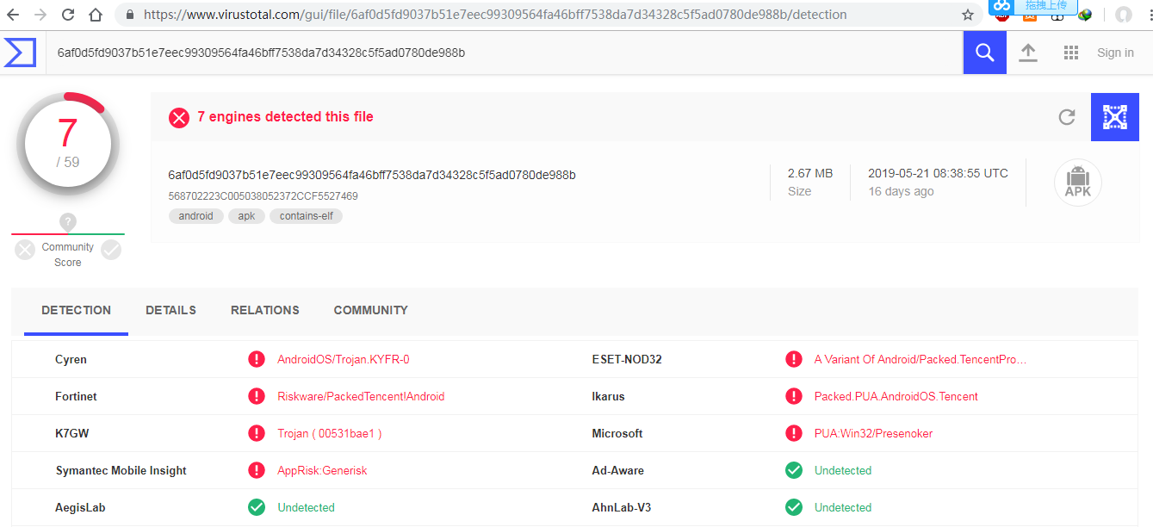The image size is (1153, 527).
Task: Go to browser home page
Action: coord(96,15)
